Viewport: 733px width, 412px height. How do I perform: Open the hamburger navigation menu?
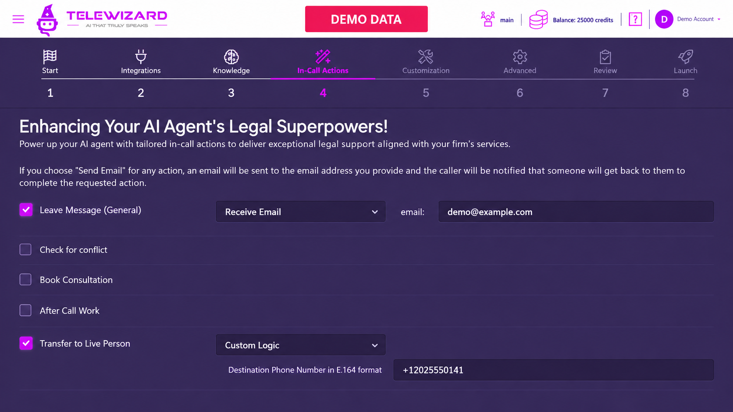(18, 19)
